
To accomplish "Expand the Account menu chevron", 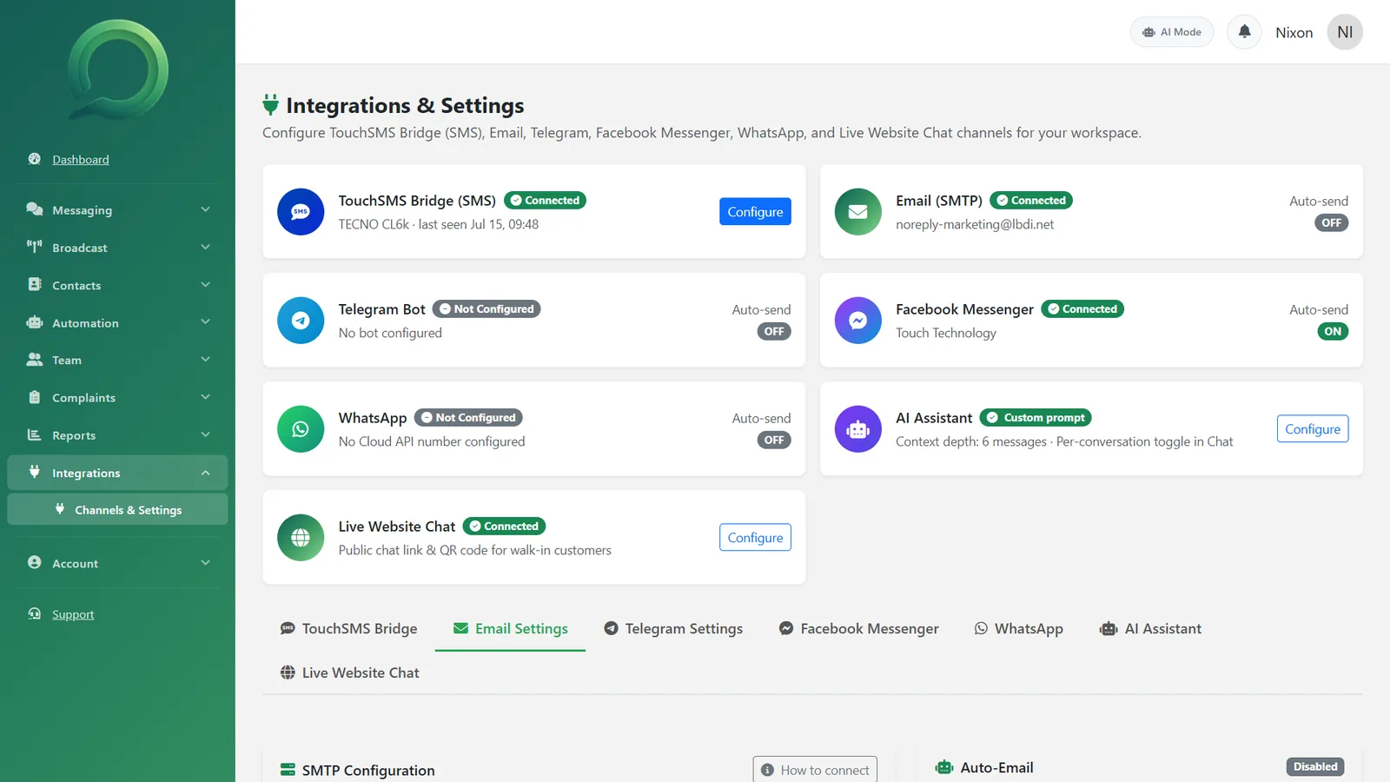I will click(206, 562).
